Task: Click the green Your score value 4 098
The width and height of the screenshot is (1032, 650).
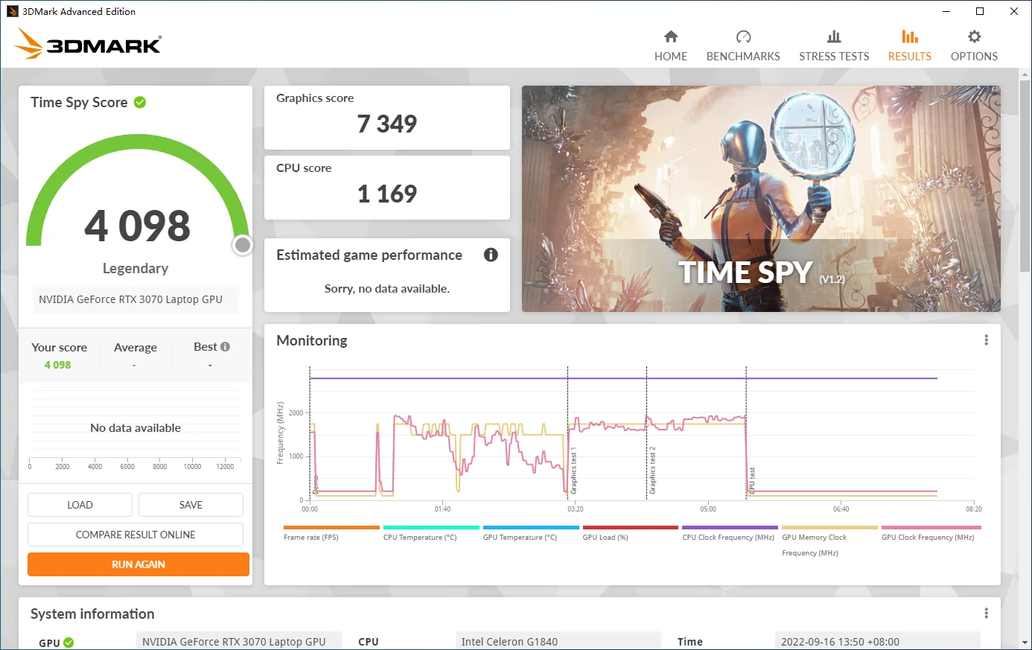Action: pos(57,365)
